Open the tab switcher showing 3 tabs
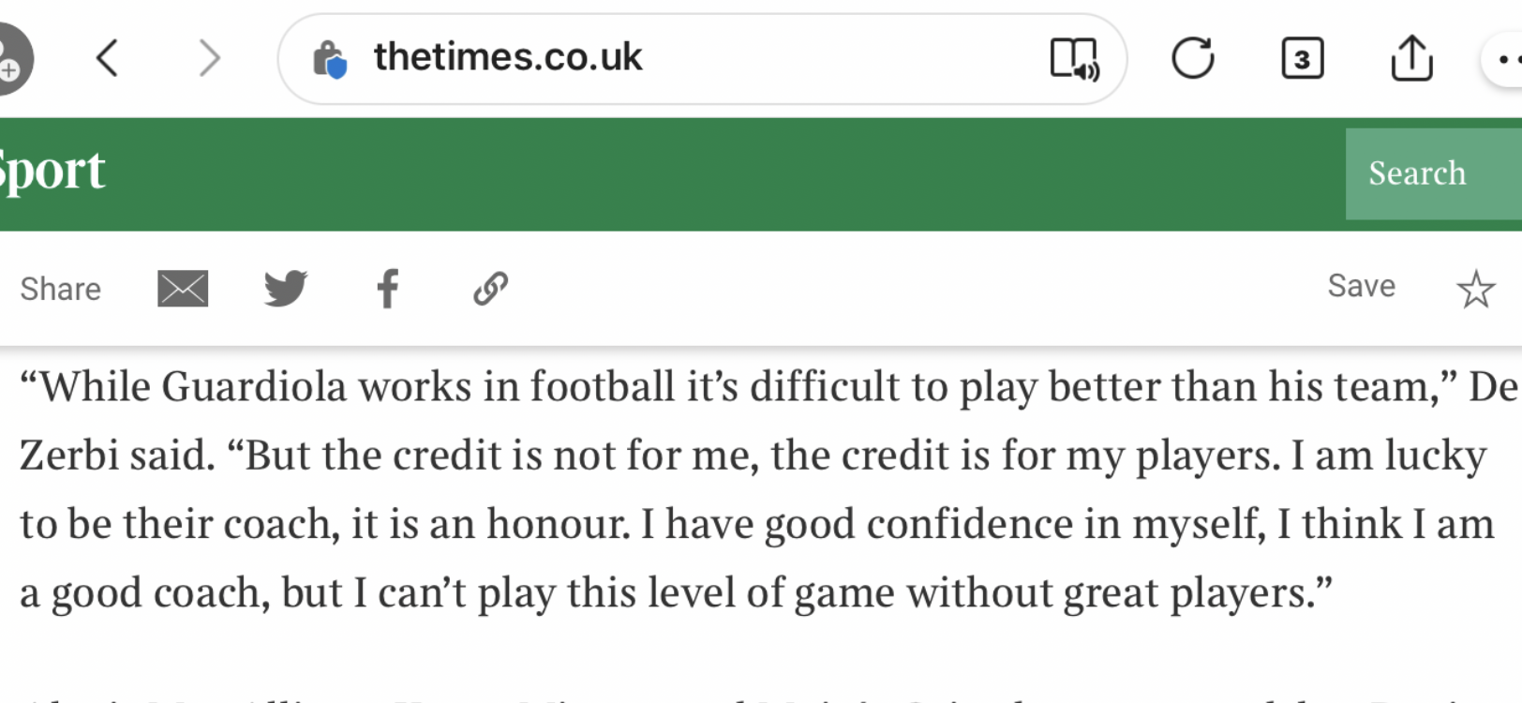This screenshot has height=703, width=1522. 1303,59
